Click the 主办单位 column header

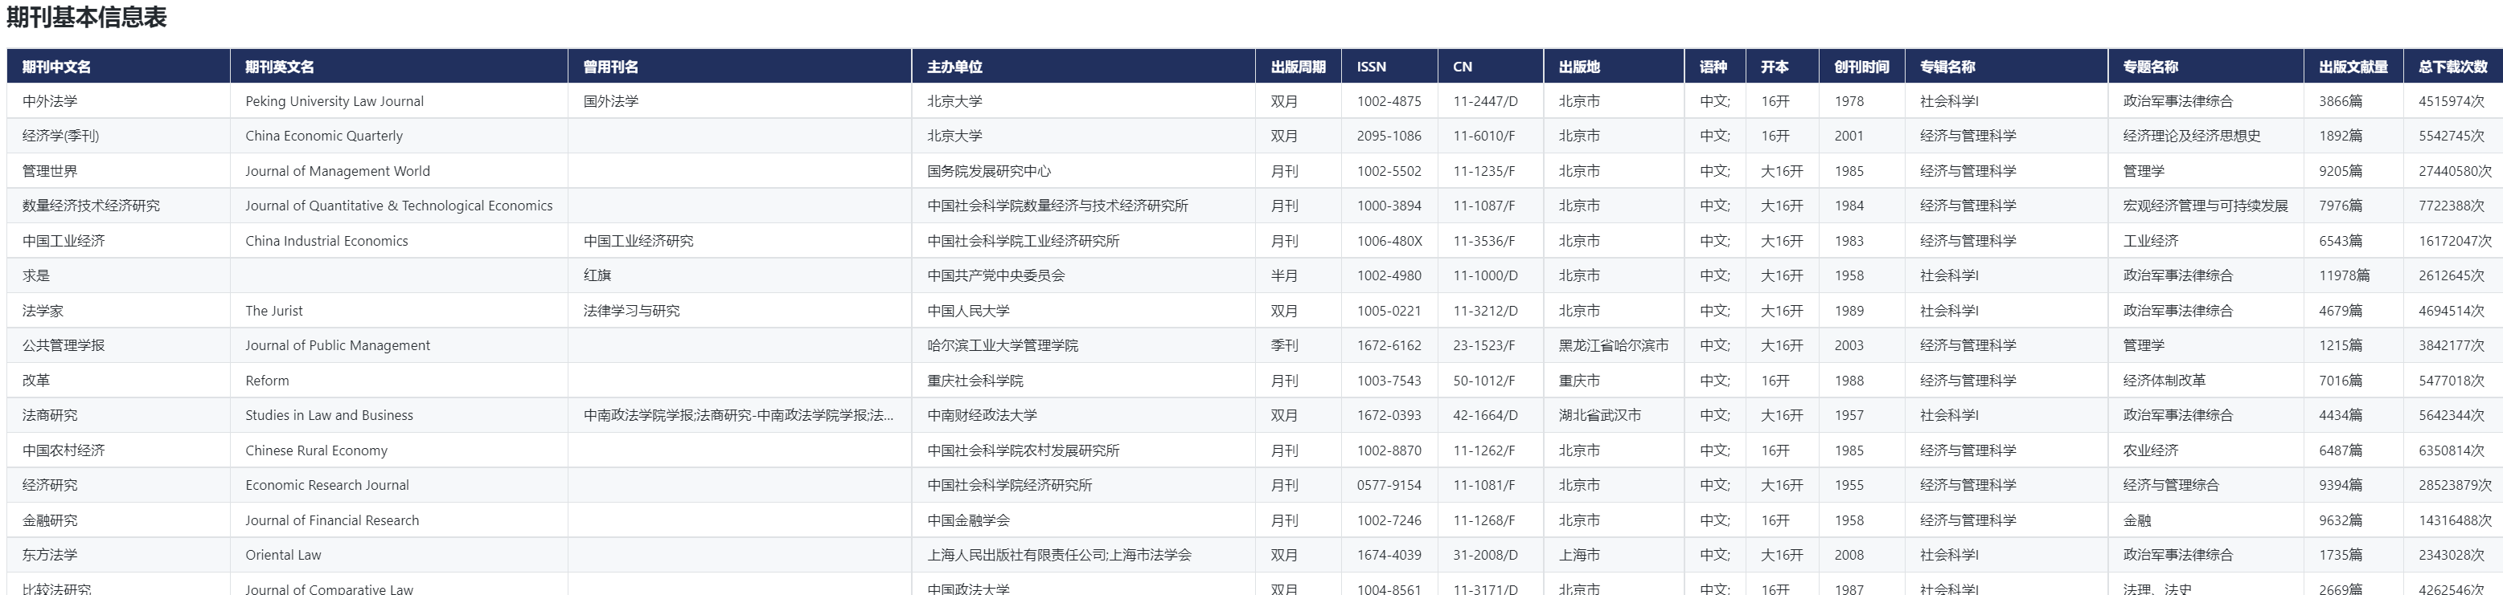pos(1083,66)
